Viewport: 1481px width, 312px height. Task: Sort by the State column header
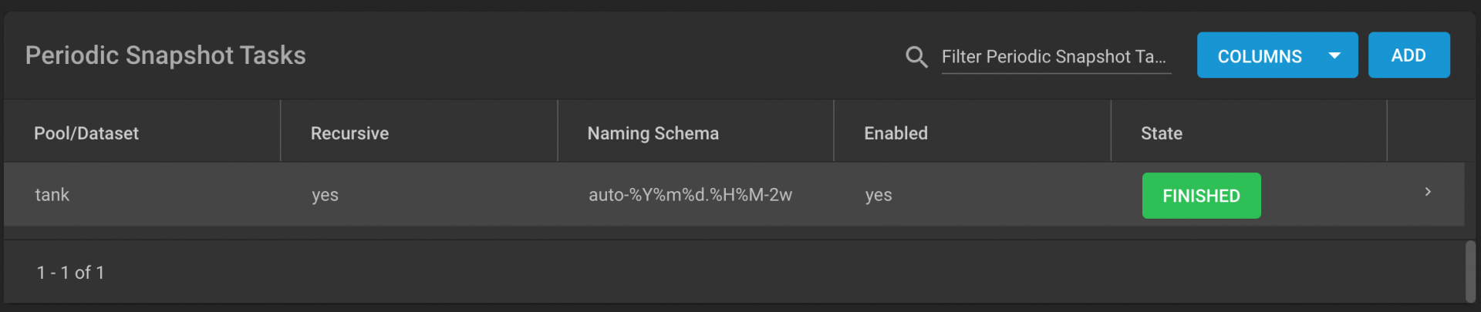click(1161, 133)
